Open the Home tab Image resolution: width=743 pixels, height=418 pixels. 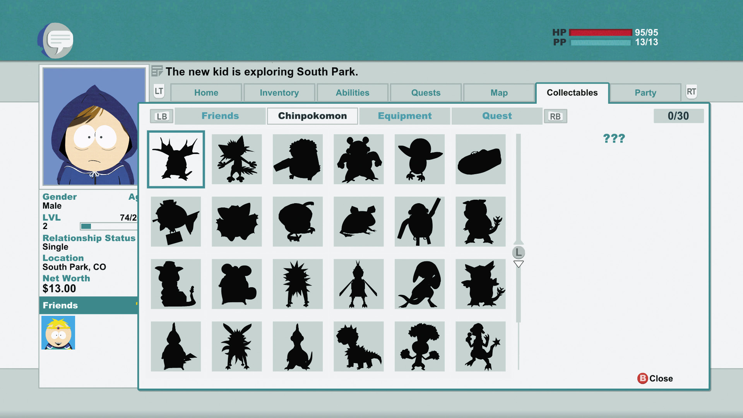[x=206, y=93]
